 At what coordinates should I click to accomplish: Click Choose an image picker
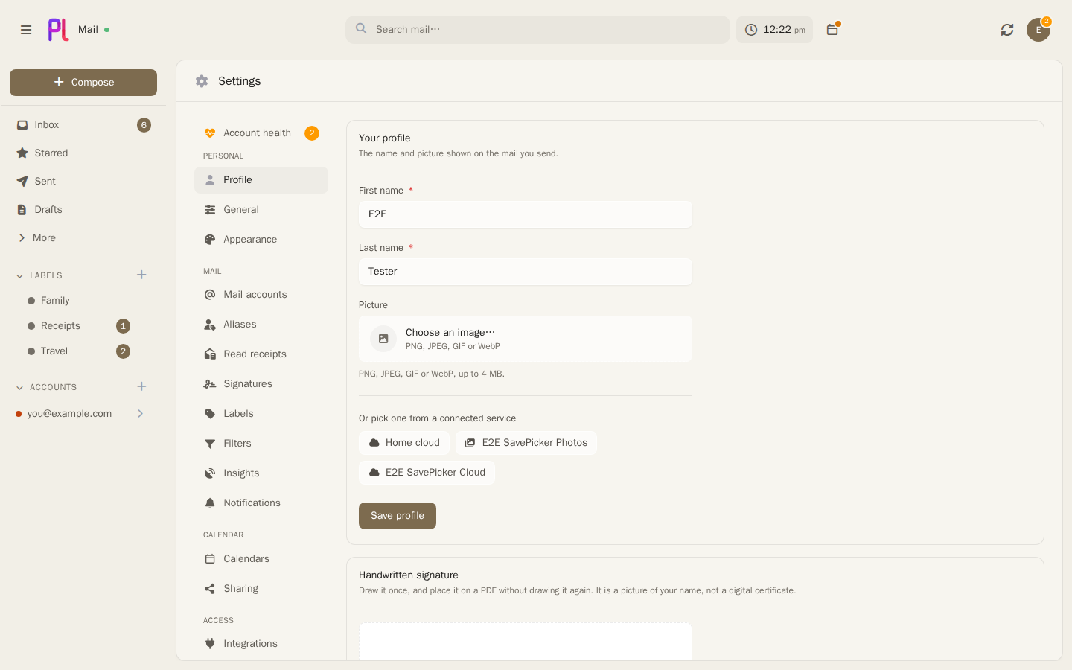526,339
